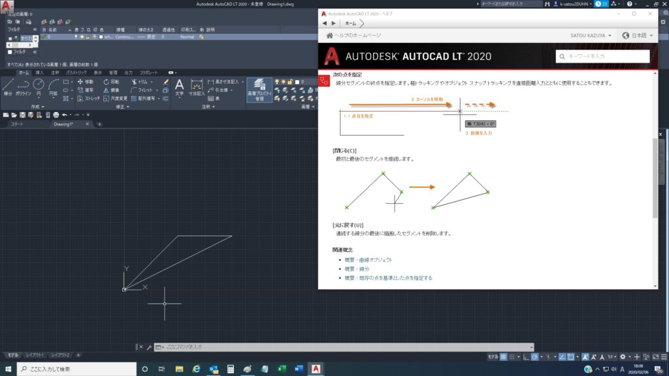The image size is (669, 376).
Task: Click the Help search keyword field
Action: 602,56
